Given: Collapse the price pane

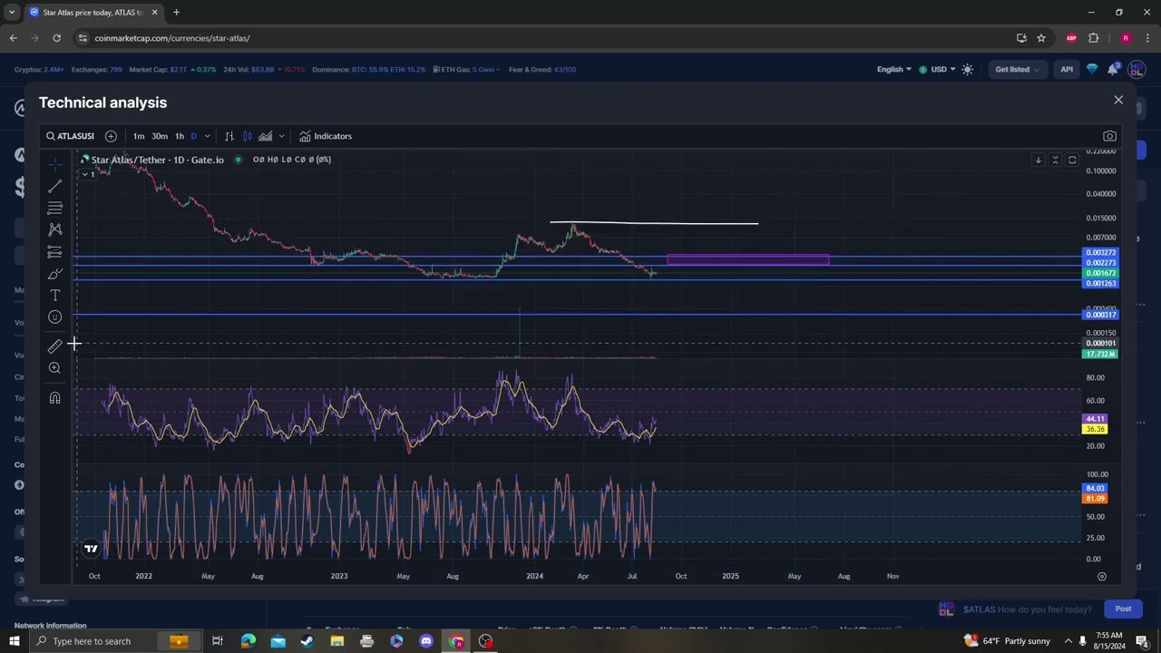Looking at the screenshot, I should pyautogui.click(x=1055, y=160).
